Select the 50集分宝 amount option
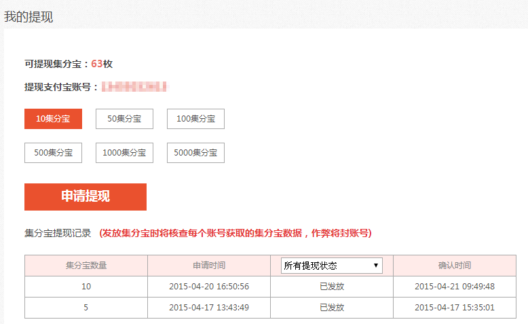This screenshot has height=324, width=528. pyautogui.click(x=124, y=119)
